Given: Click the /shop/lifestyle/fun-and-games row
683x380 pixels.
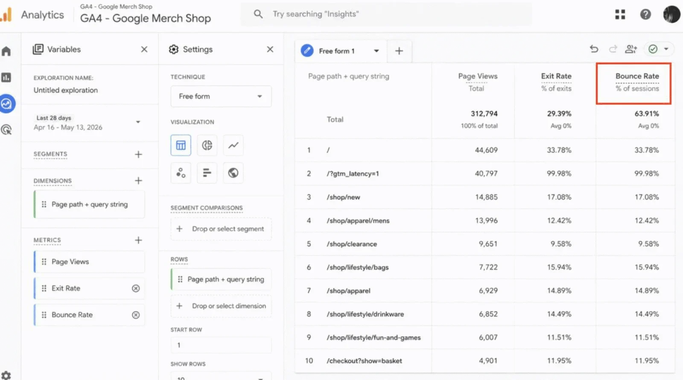Looking at the screenshot, I should pos(485,338).
